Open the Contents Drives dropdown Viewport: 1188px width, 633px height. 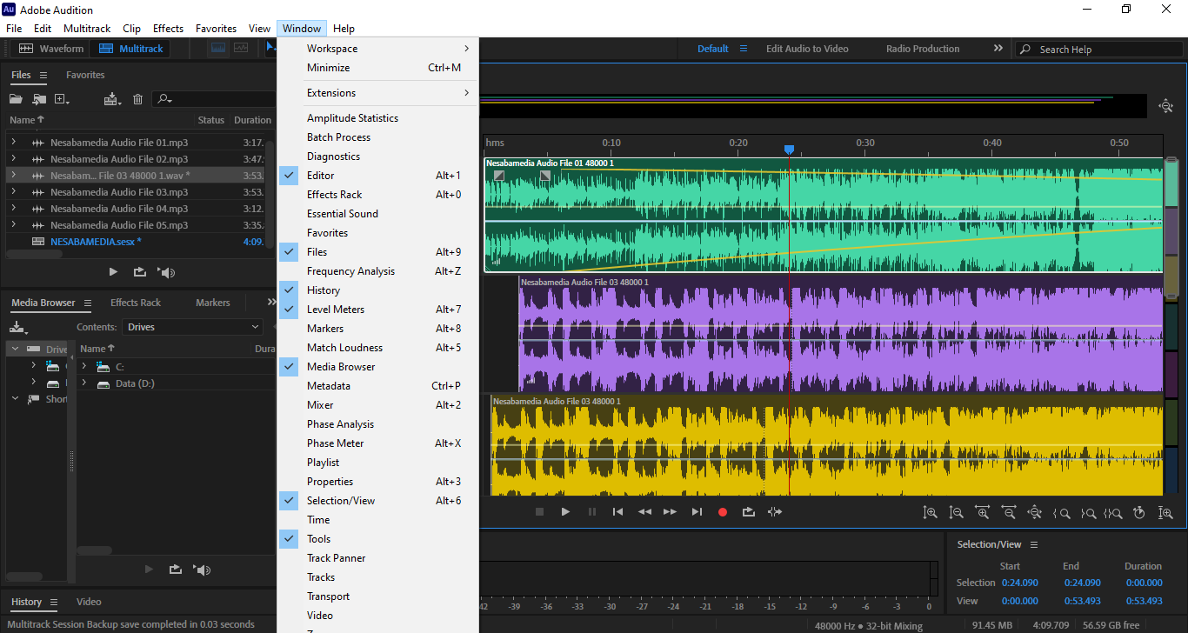(x=192, y=327)
